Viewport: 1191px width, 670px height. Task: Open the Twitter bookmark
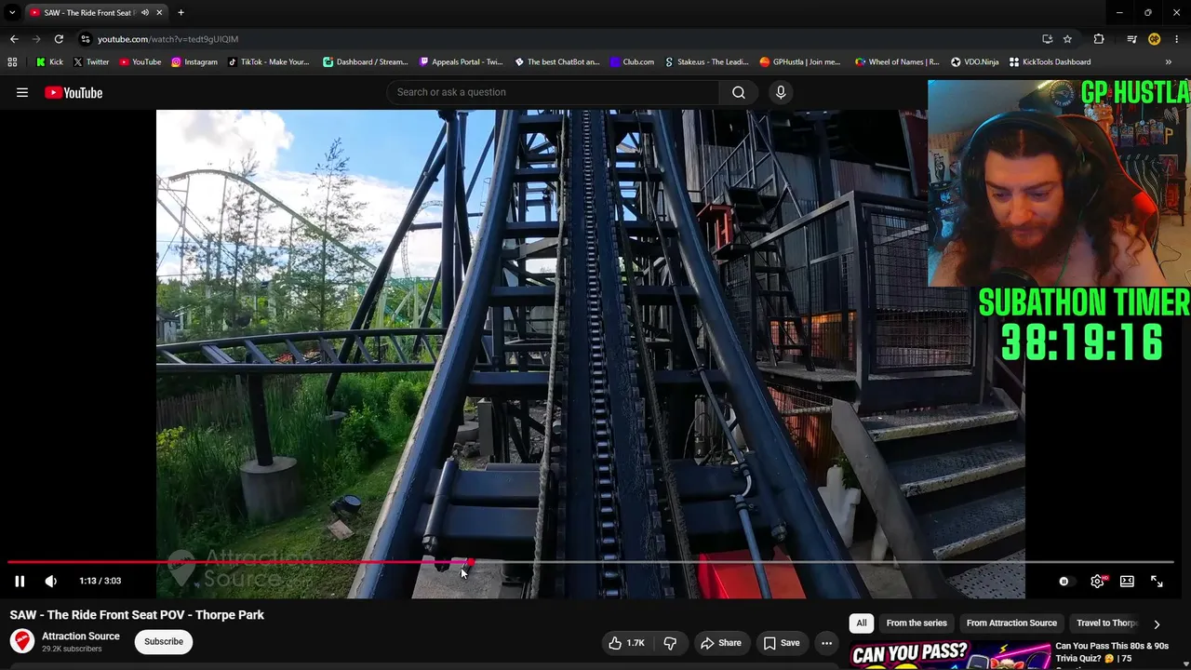91,62
